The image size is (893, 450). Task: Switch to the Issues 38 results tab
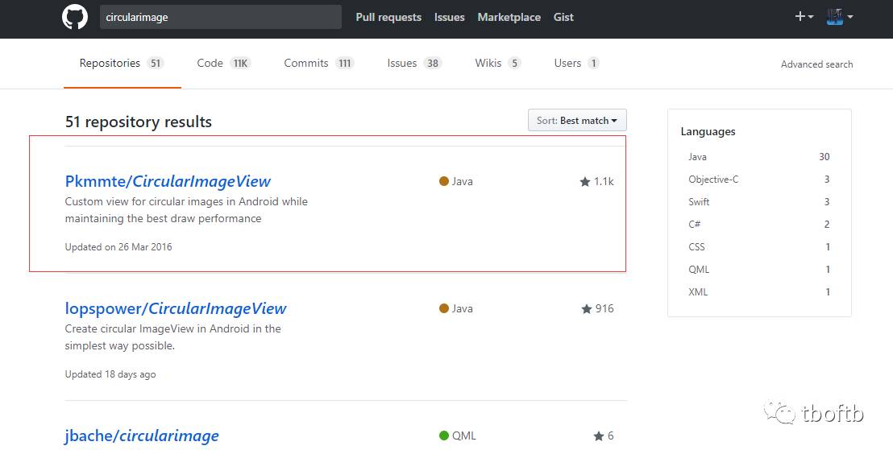[414, 63]
